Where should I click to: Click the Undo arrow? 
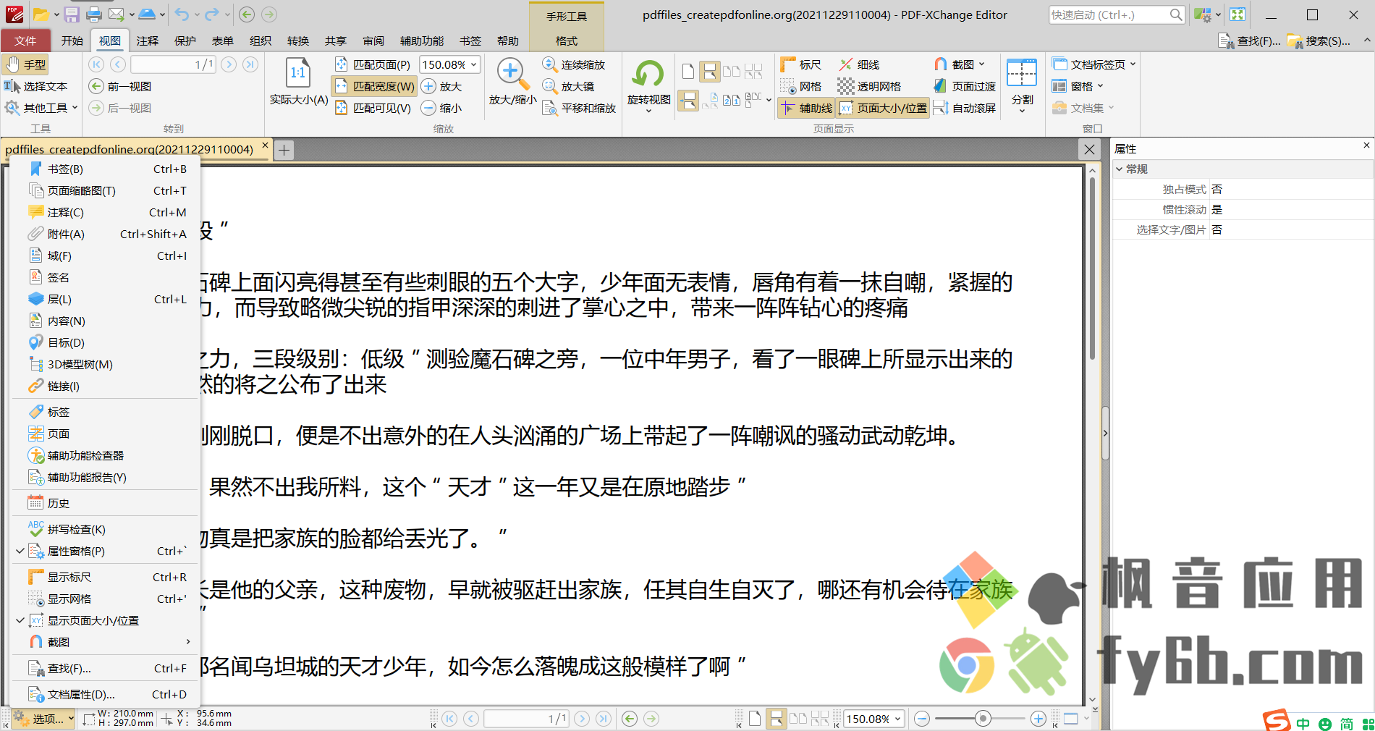182,14
